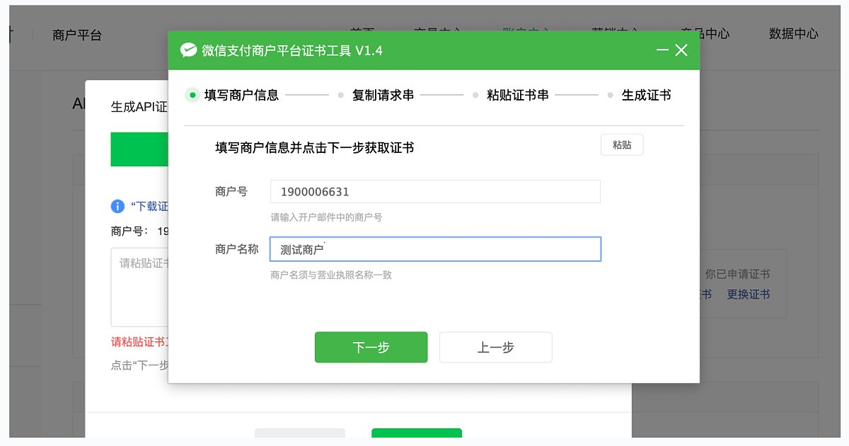Click the red 请粘贴证书 warning text
Image resolution: width=849 pixels, height=446 pixels.
pos(139,342)
